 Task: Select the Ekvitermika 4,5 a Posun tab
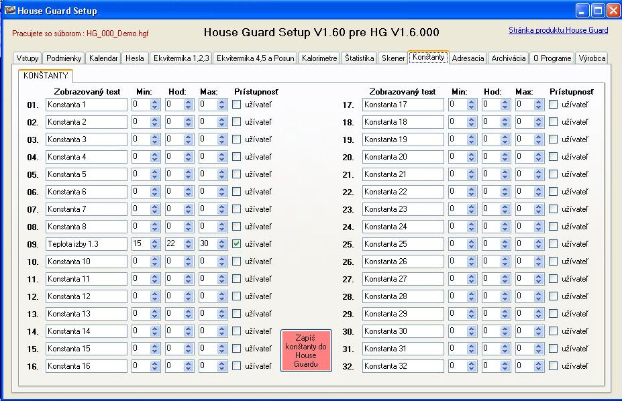pos(256,58)
